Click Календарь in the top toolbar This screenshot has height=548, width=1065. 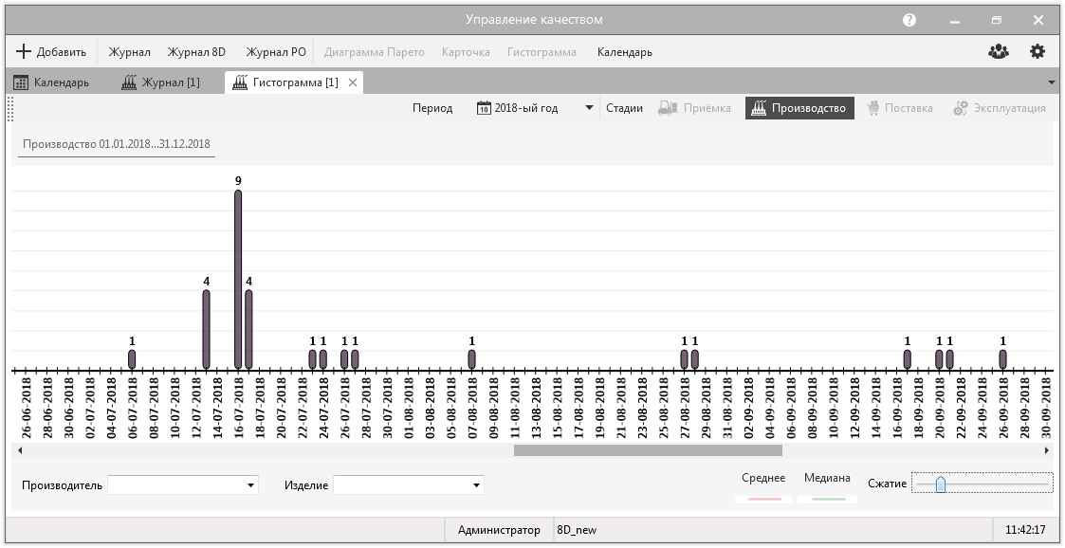(x=625, y=51)
